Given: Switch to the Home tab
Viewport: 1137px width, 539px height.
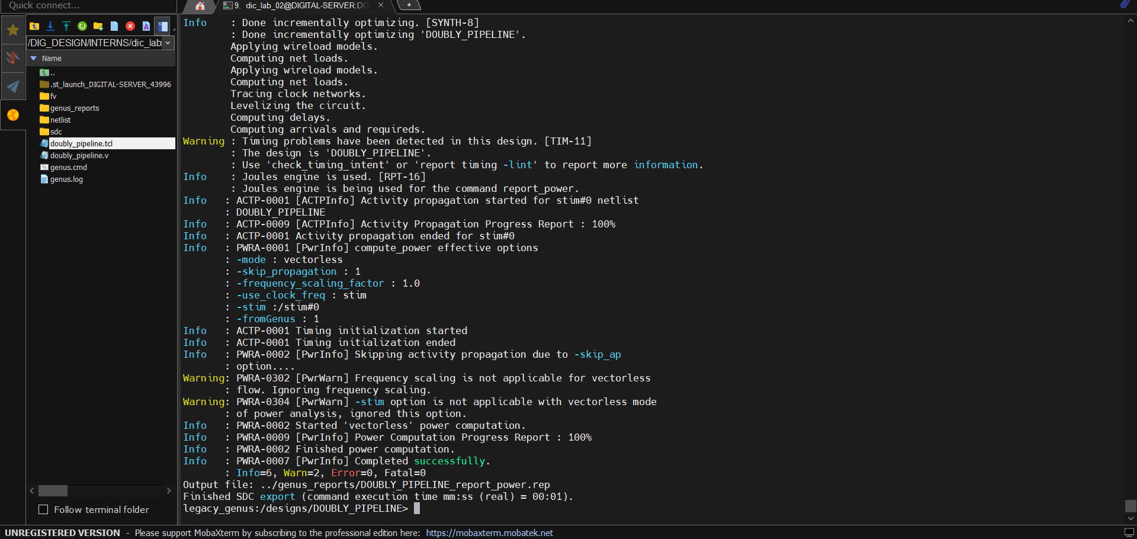Looking at the screenshot, I should (x=198, y=7).
